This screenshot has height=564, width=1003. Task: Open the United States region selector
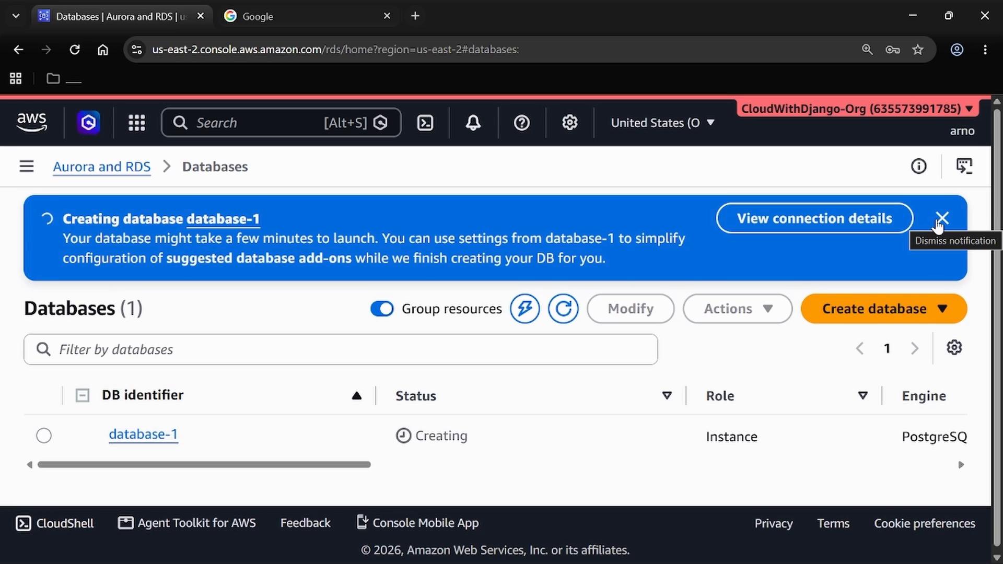pos(662,123)
